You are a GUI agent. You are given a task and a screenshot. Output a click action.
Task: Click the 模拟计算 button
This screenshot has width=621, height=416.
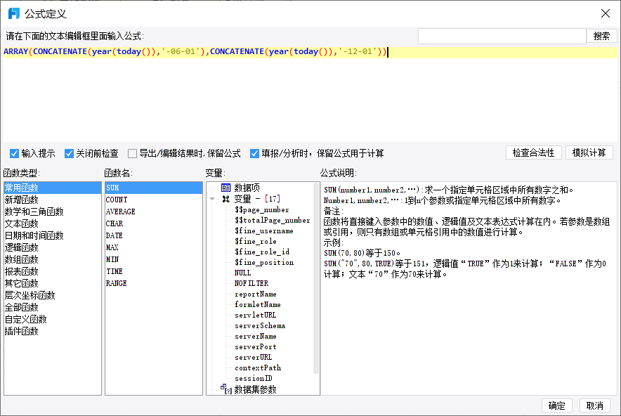[x=589, y=152]
